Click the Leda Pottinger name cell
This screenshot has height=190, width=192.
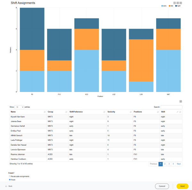(28, 140)
